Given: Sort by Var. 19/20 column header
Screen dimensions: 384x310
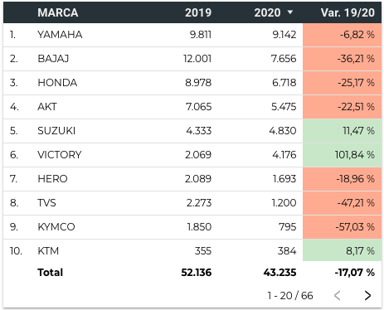Looking at the screenshot, I should (348, 12).
